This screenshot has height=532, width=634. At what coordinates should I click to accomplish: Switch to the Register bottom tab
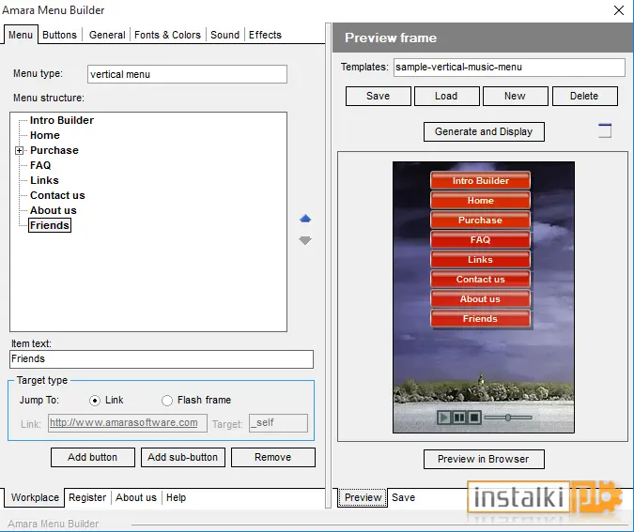tap(87, 497)
